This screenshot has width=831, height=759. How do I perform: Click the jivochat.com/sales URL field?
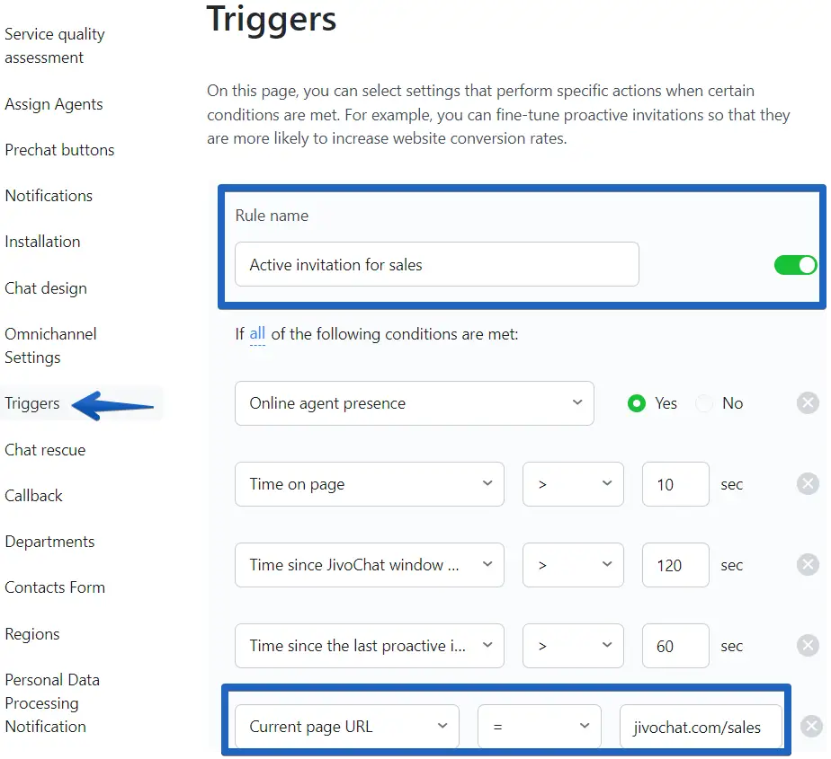tap(701, 727)
